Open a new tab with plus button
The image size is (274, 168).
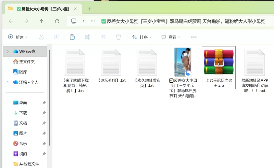(x=89, y=9)
